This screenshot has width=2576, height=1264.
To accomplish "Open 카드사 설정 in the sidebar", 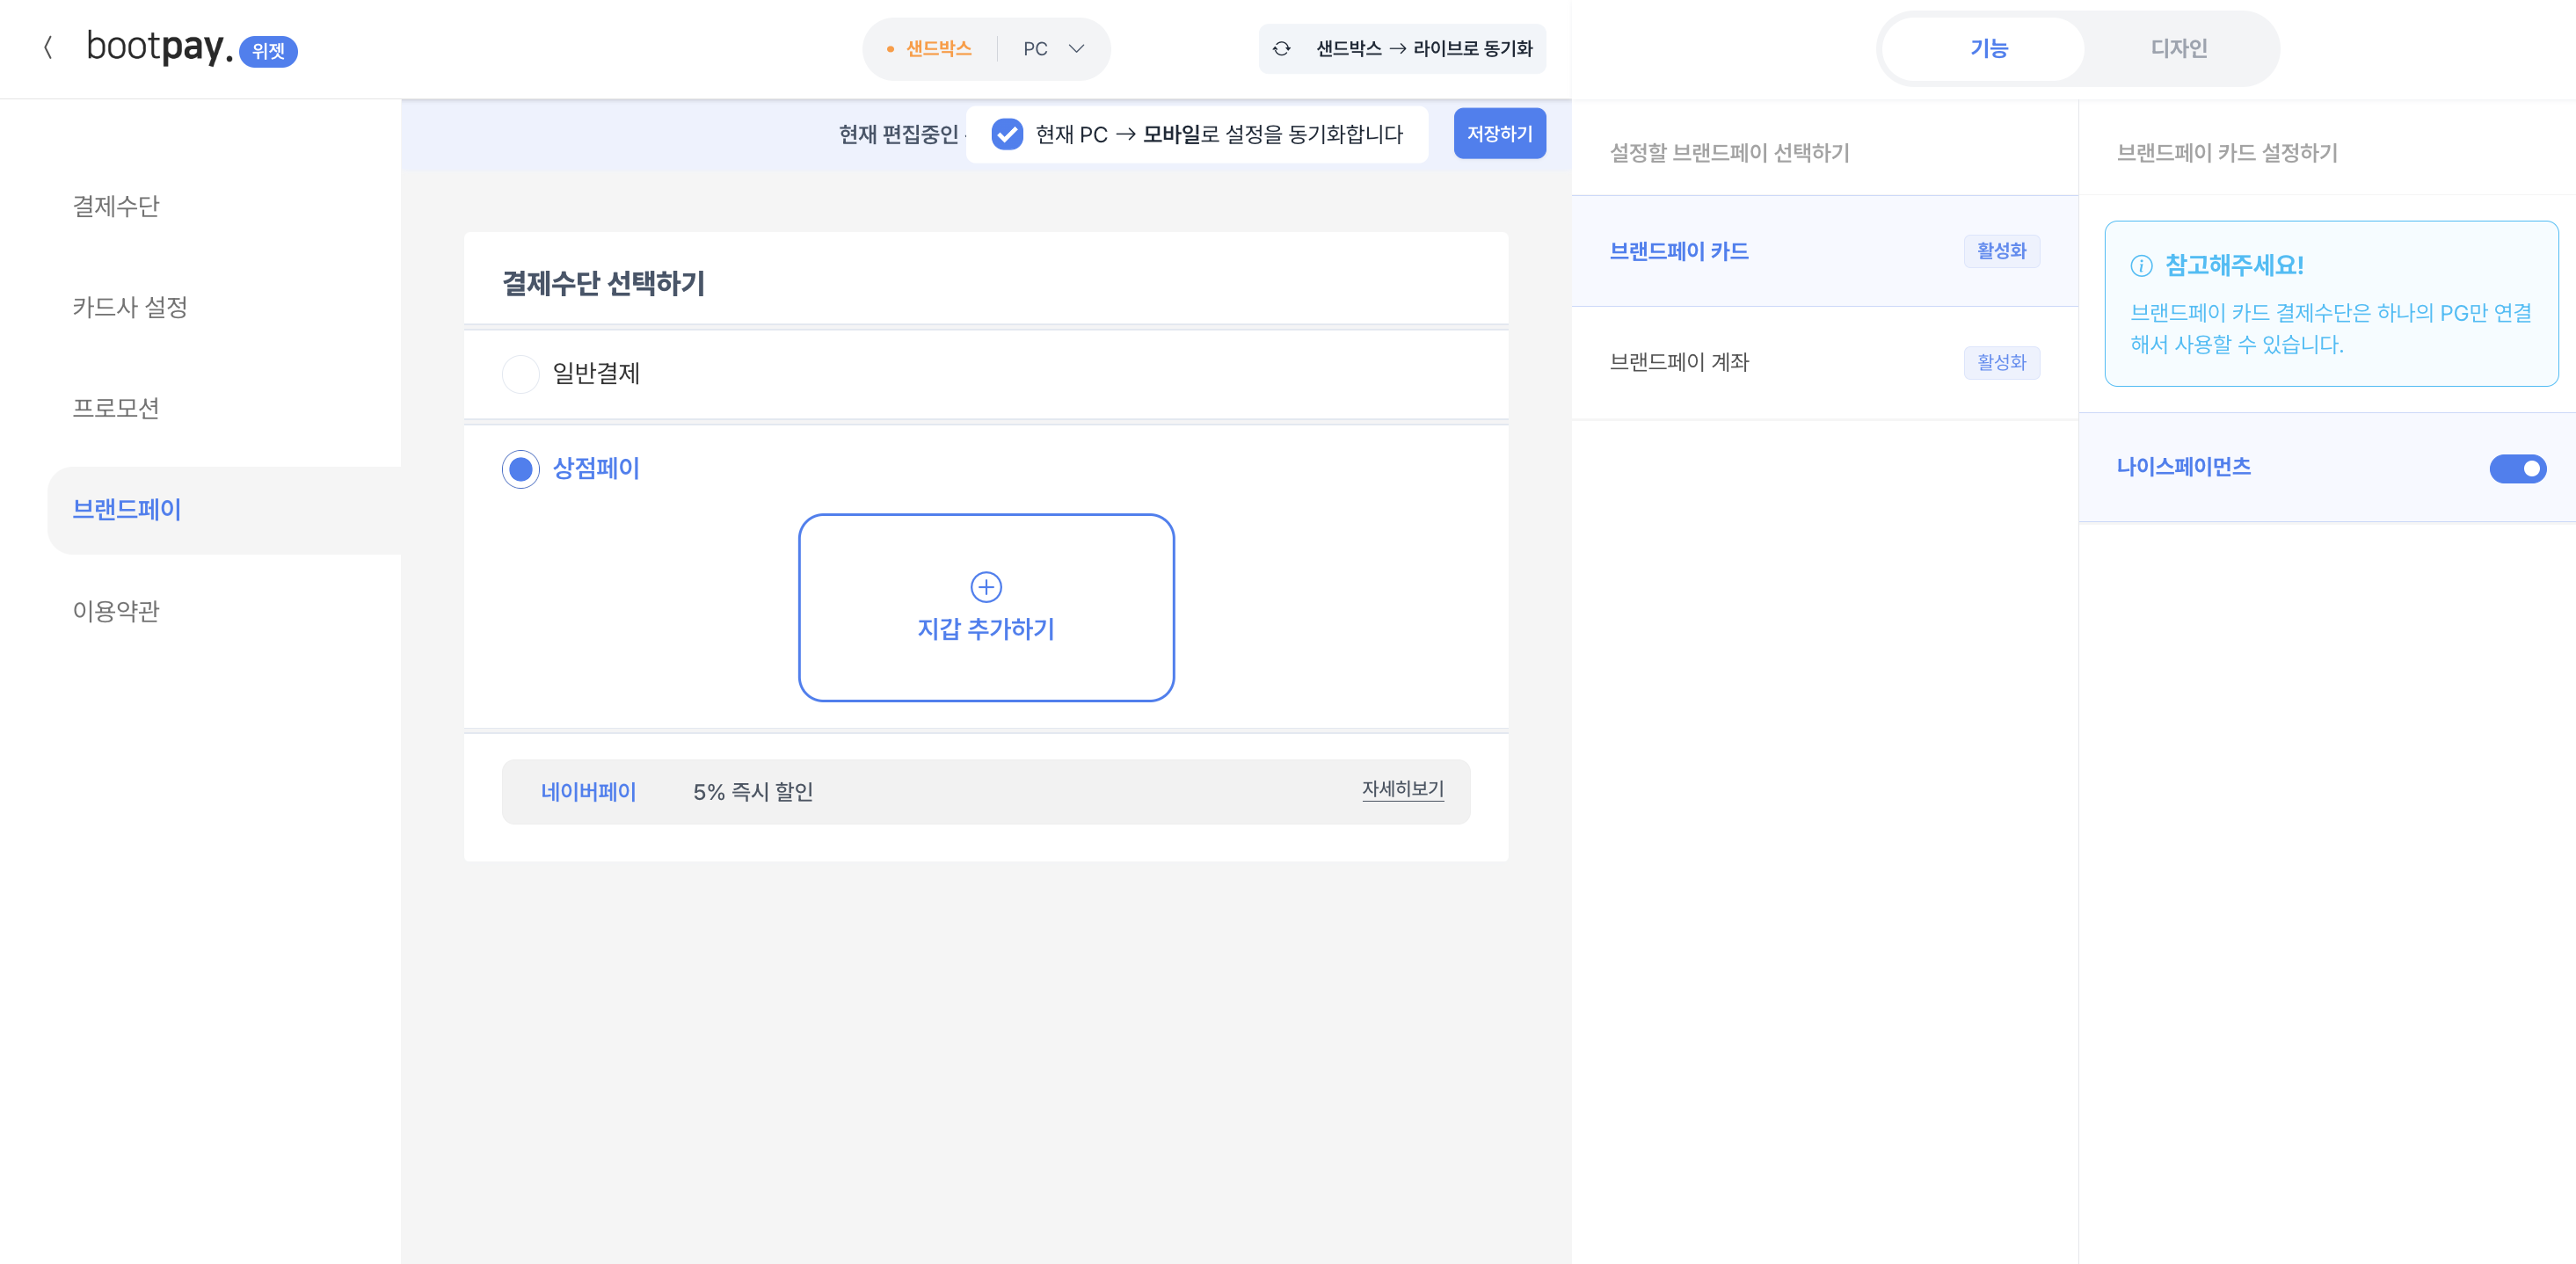I will pyautogui.click(x=130, y=308).
